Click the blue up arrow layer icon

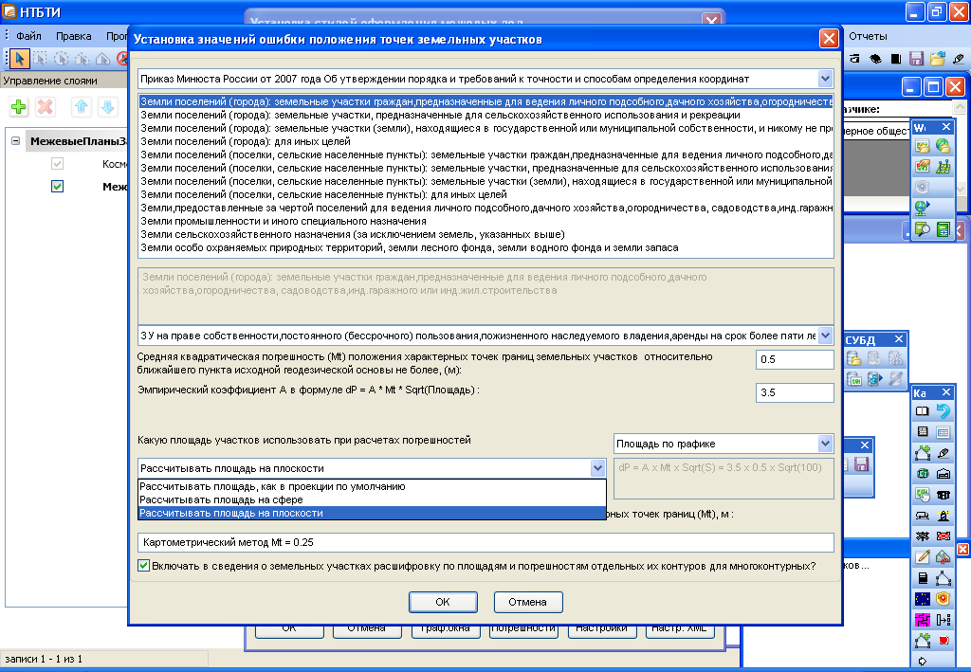(x=82, y=107)
